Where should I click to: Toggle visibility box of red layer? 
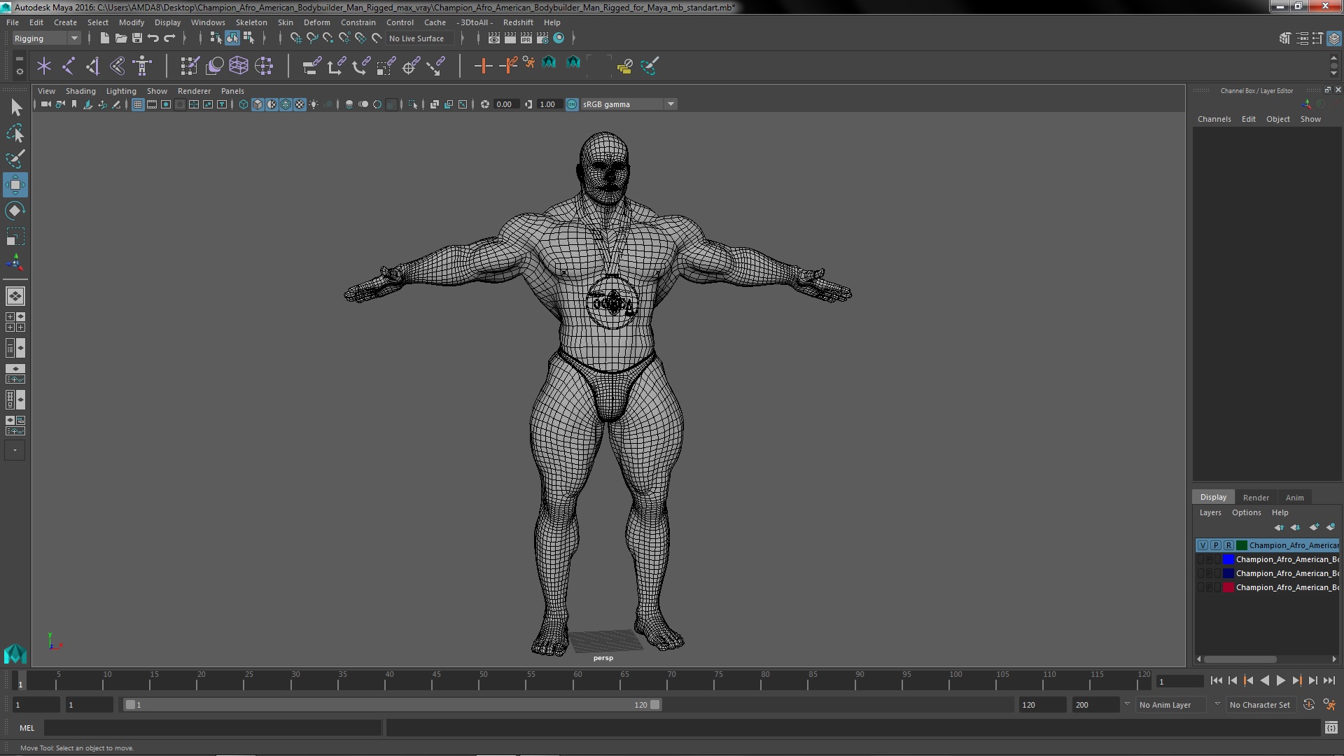pos(1202,588)
